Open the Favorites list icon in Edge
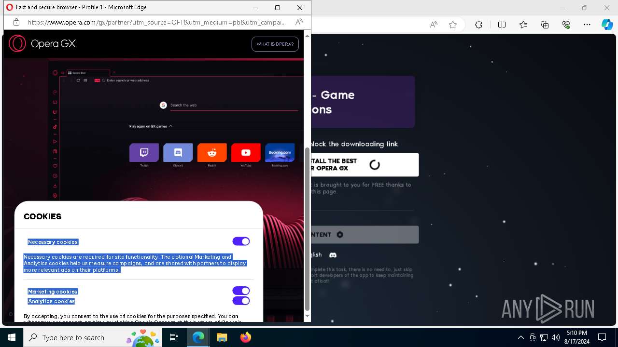Image resolution: width=618 pixels, height=347 pixels. (523, 25)
